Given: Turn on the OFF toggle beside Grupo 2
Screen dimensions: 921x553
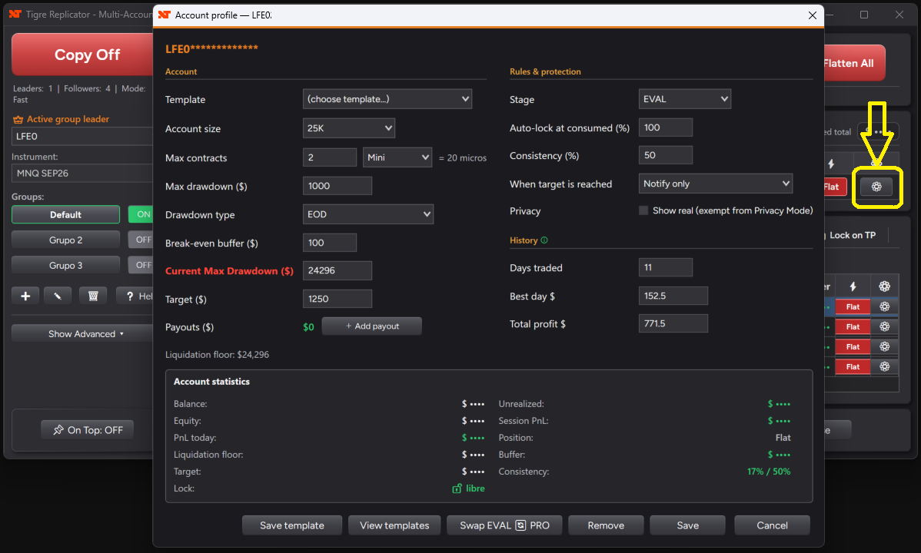Looking at the screenshot, I should click(x=141, y=240).
